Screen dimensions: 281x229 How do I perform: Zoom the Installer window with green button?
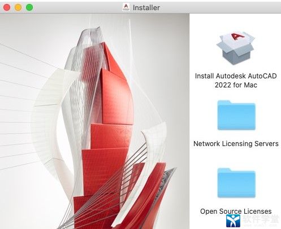pos(29,7)
